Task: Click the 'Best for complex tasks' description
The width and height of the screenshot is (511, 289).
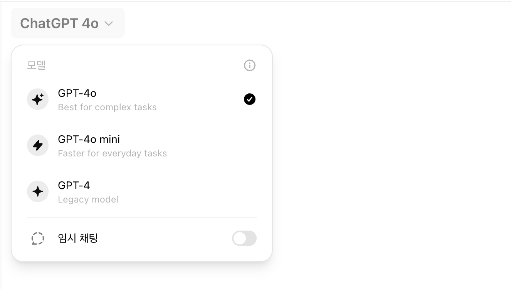Action: [107, 107]
